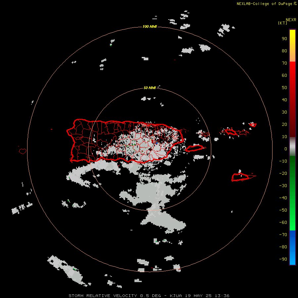298x298 pixels.
Task: Click the -80 value on velocity scale
Action: [x=283, y=247]
